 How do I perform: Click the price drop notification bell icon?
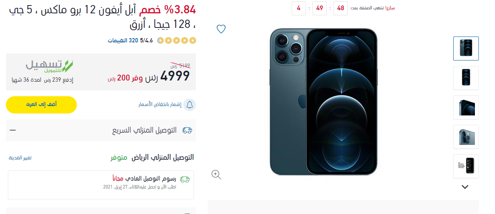coord(190,105)
